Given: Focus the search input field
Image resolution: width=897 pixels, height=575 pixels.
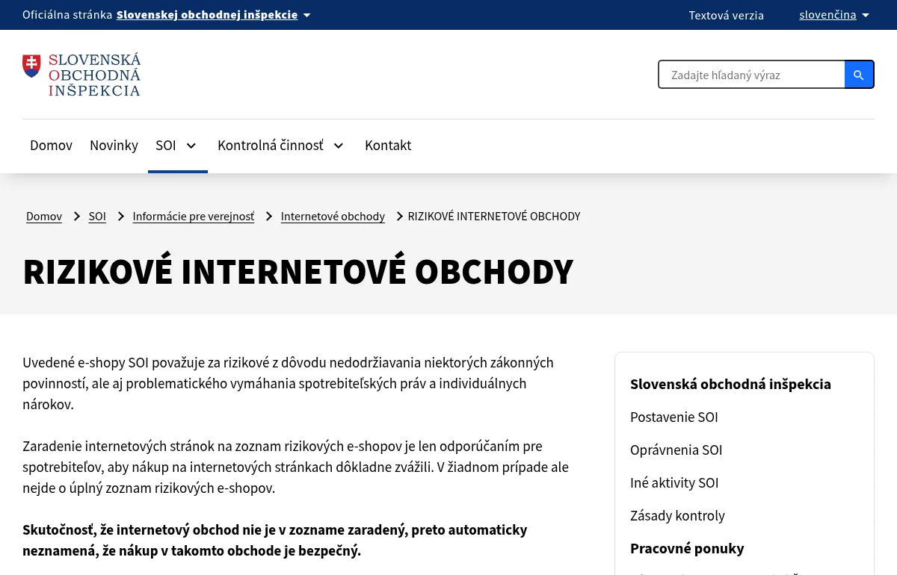Looking at the screenshot, I should tap(752, 75).
